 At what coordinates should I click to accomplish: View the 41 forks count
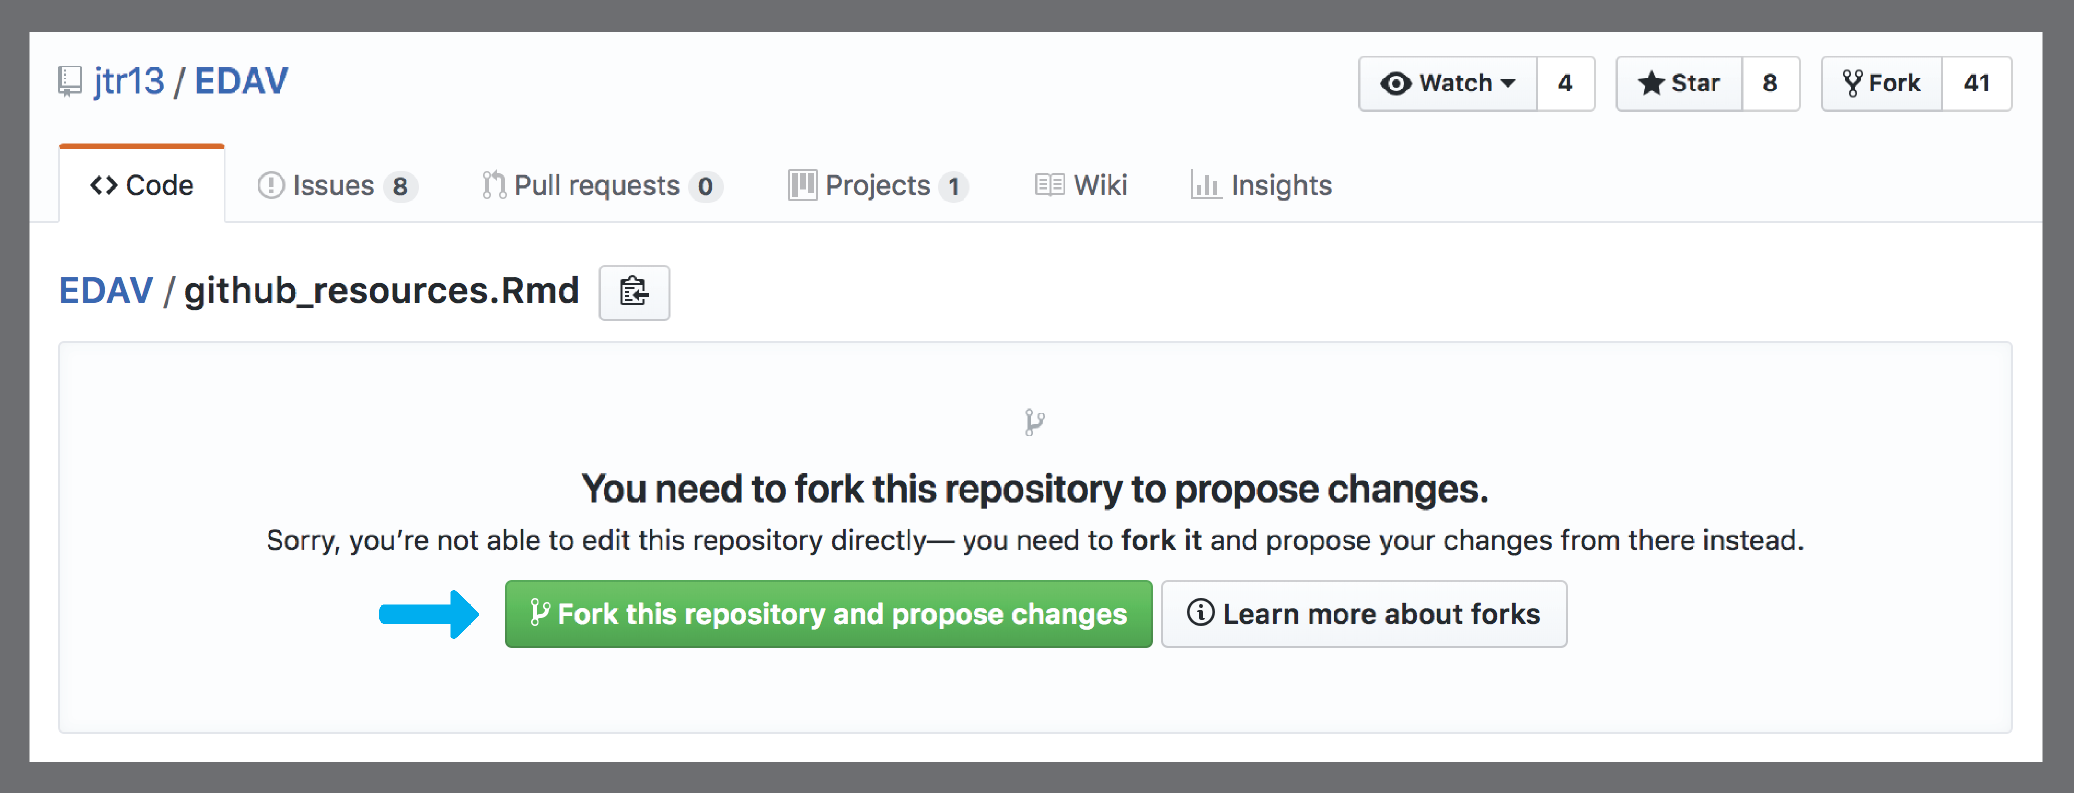coord(1976,83)
